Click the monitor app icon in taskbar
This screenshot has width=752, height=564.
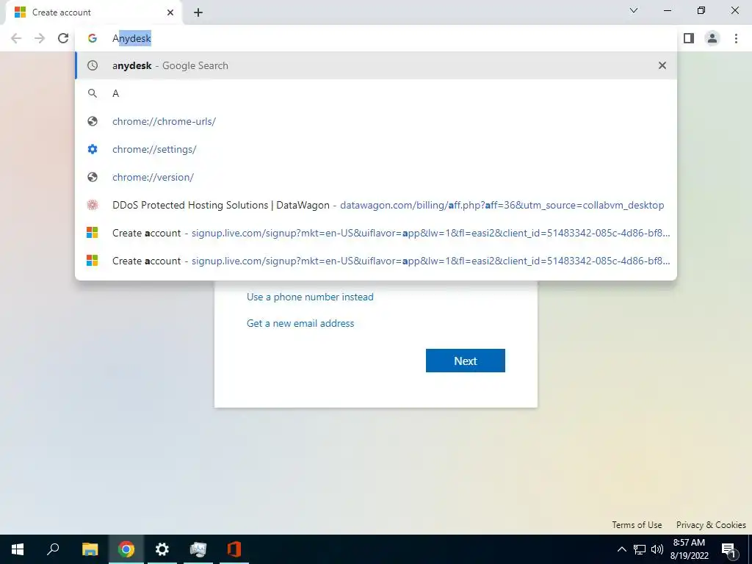pyautogui.click(x=198, y=549)
